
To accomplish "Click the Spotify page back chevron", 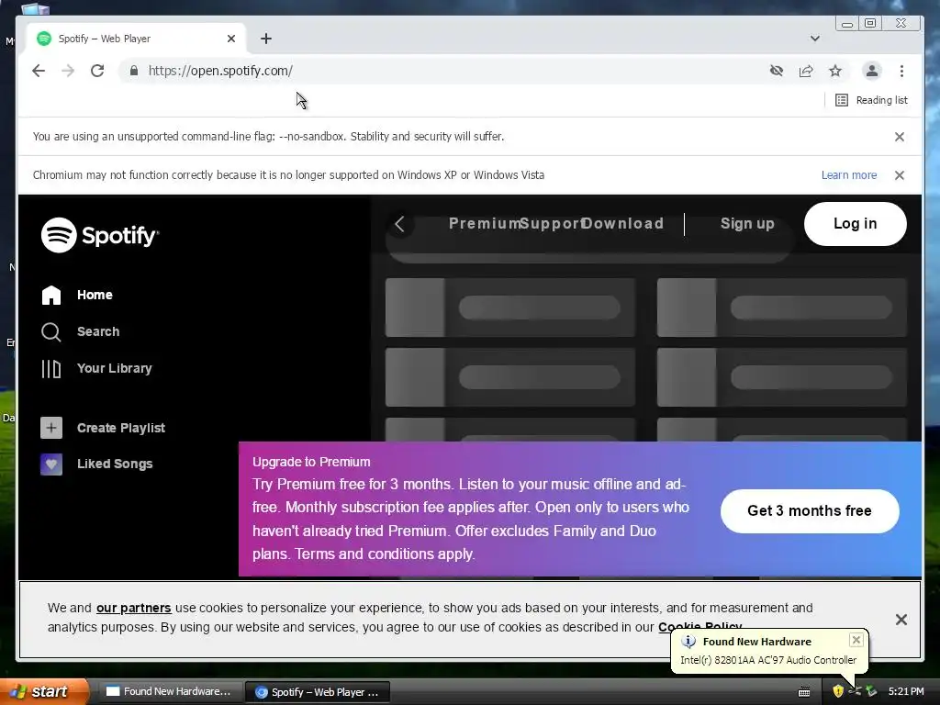I will 400,224.
